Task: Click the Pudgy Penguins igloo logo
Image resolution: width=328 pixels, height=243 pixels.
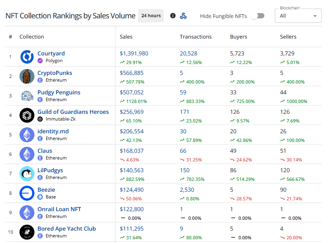Action: coord(27,95)
